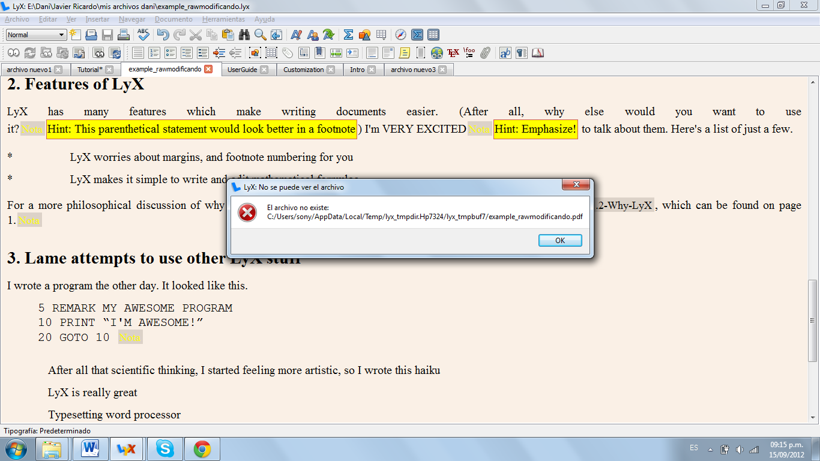Screen dimensions: 820x461
Task: Open Microsoft Word from the taskbar
Action: [x=91, y=449]
